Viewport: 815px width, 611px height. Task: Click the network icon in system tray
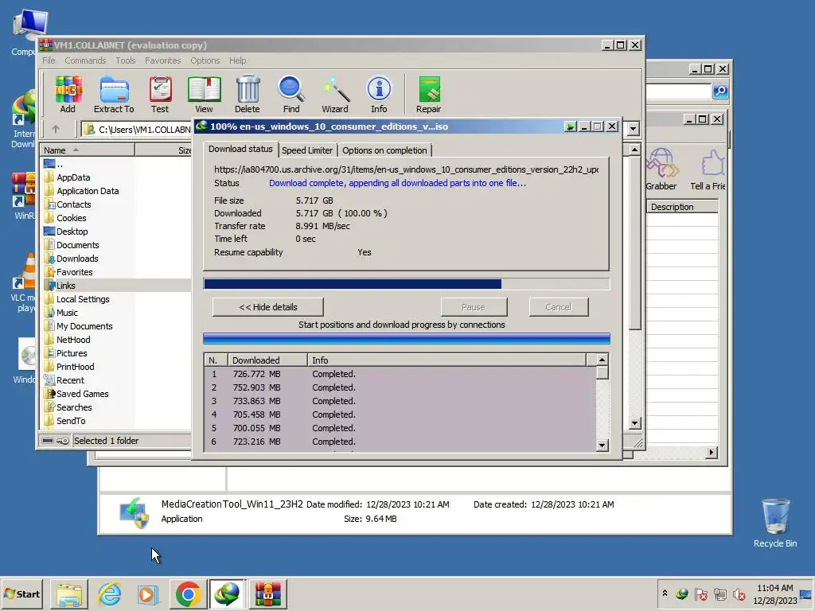coord(720,594)
